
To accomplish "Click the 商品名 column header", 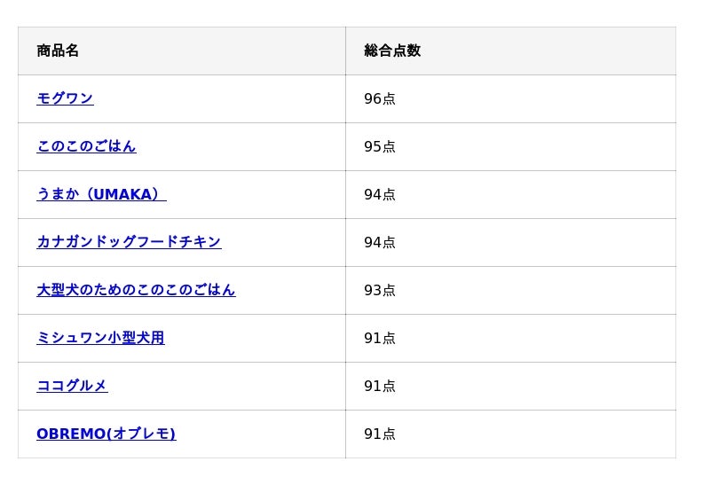I will pyautogui.click(x=58, y=51).
